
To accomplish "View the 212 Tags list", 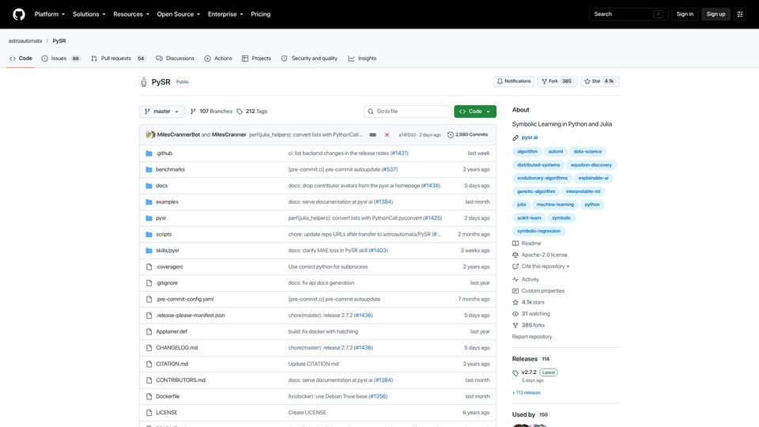I will pyautogui.click(x=251, y=111).
